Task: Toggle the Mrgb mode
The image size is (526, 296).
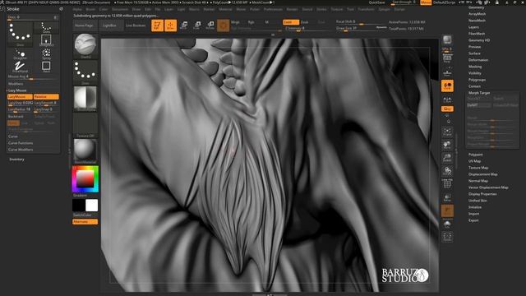Action: click(235, 22)
